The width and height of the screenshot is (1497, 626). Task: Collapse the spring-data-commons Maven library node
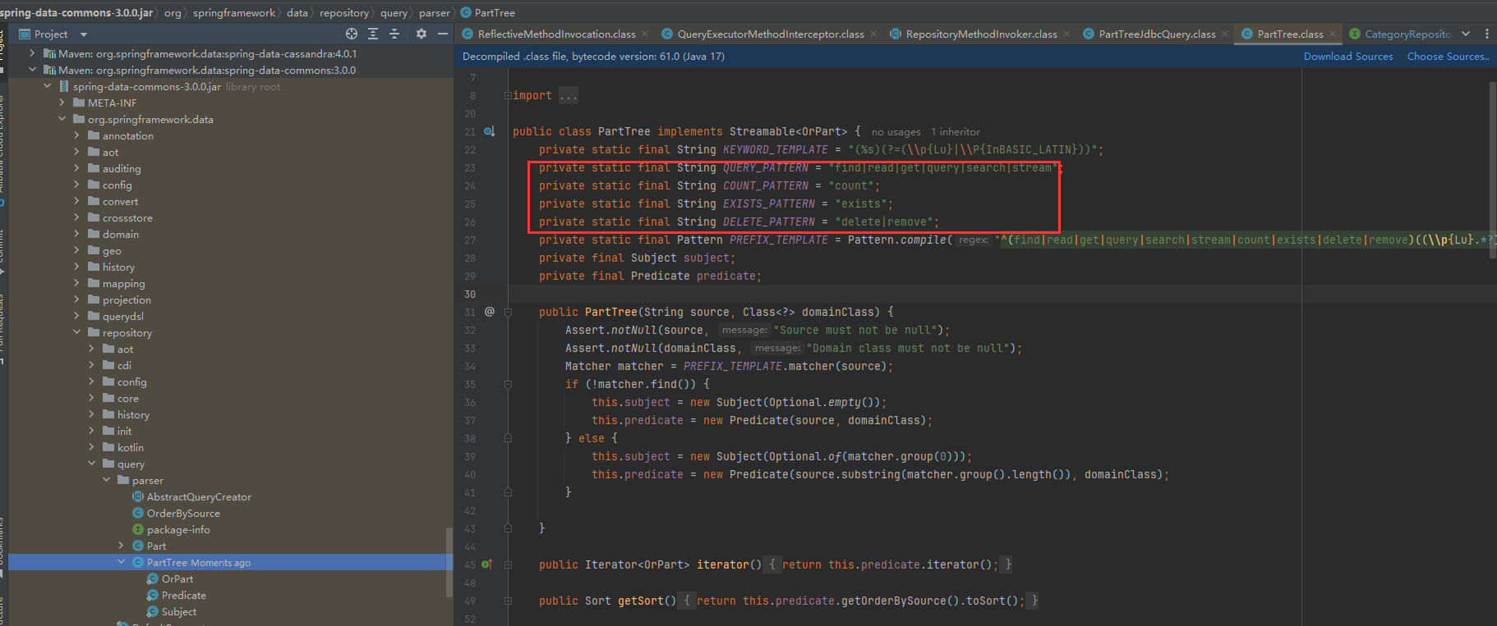[x=32, y=70]
